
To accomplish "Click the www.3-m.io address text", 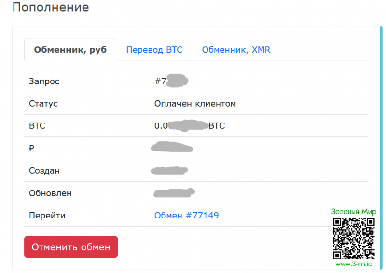I will 354,264.
